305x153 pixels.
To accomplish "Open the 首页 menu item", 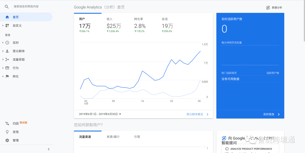I will pyautogui.click(x=26, y=17).
